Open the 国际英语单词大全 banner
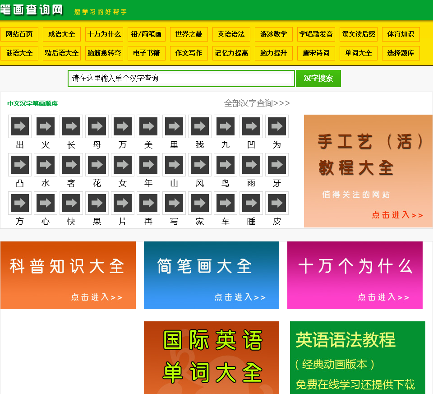The height and width of the screenshot is (394, 433). point(211,357)
